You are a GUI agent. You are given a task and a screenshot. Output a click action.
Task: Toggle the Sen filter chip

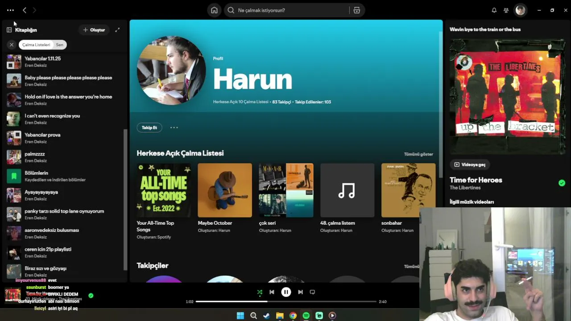coord(60,45)
